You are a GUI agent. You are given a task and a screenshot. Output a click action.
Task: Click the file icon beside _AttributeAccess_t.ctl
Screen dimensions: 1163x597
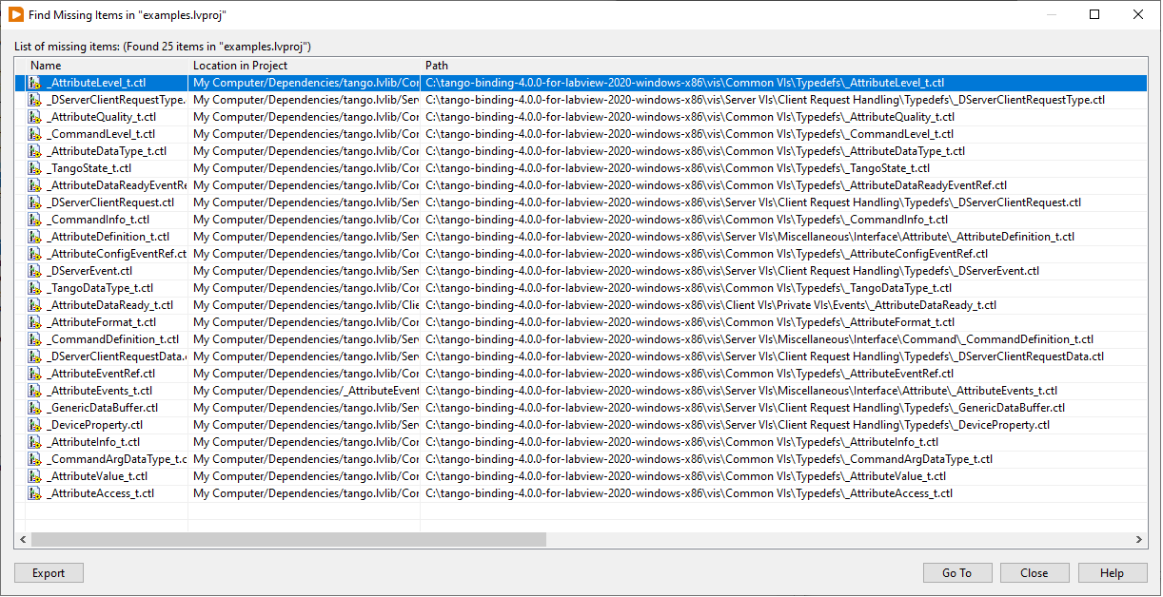(34, 493)
